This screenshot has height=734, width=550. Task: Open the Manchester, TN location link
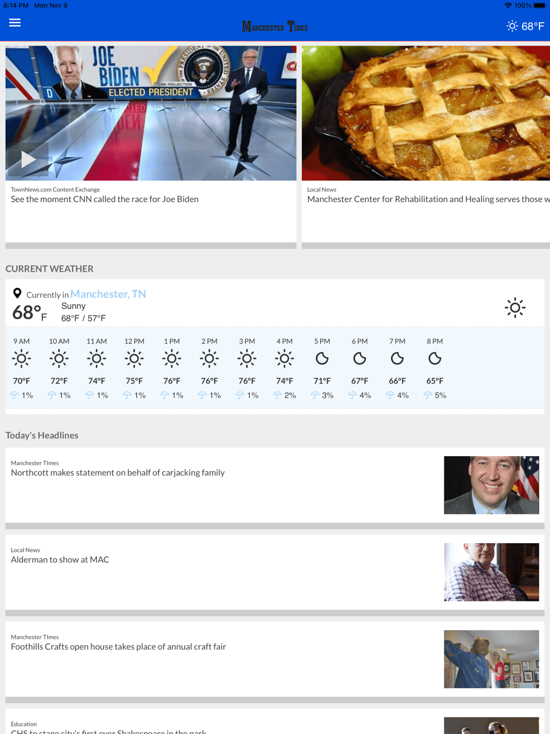coord(108,294)
